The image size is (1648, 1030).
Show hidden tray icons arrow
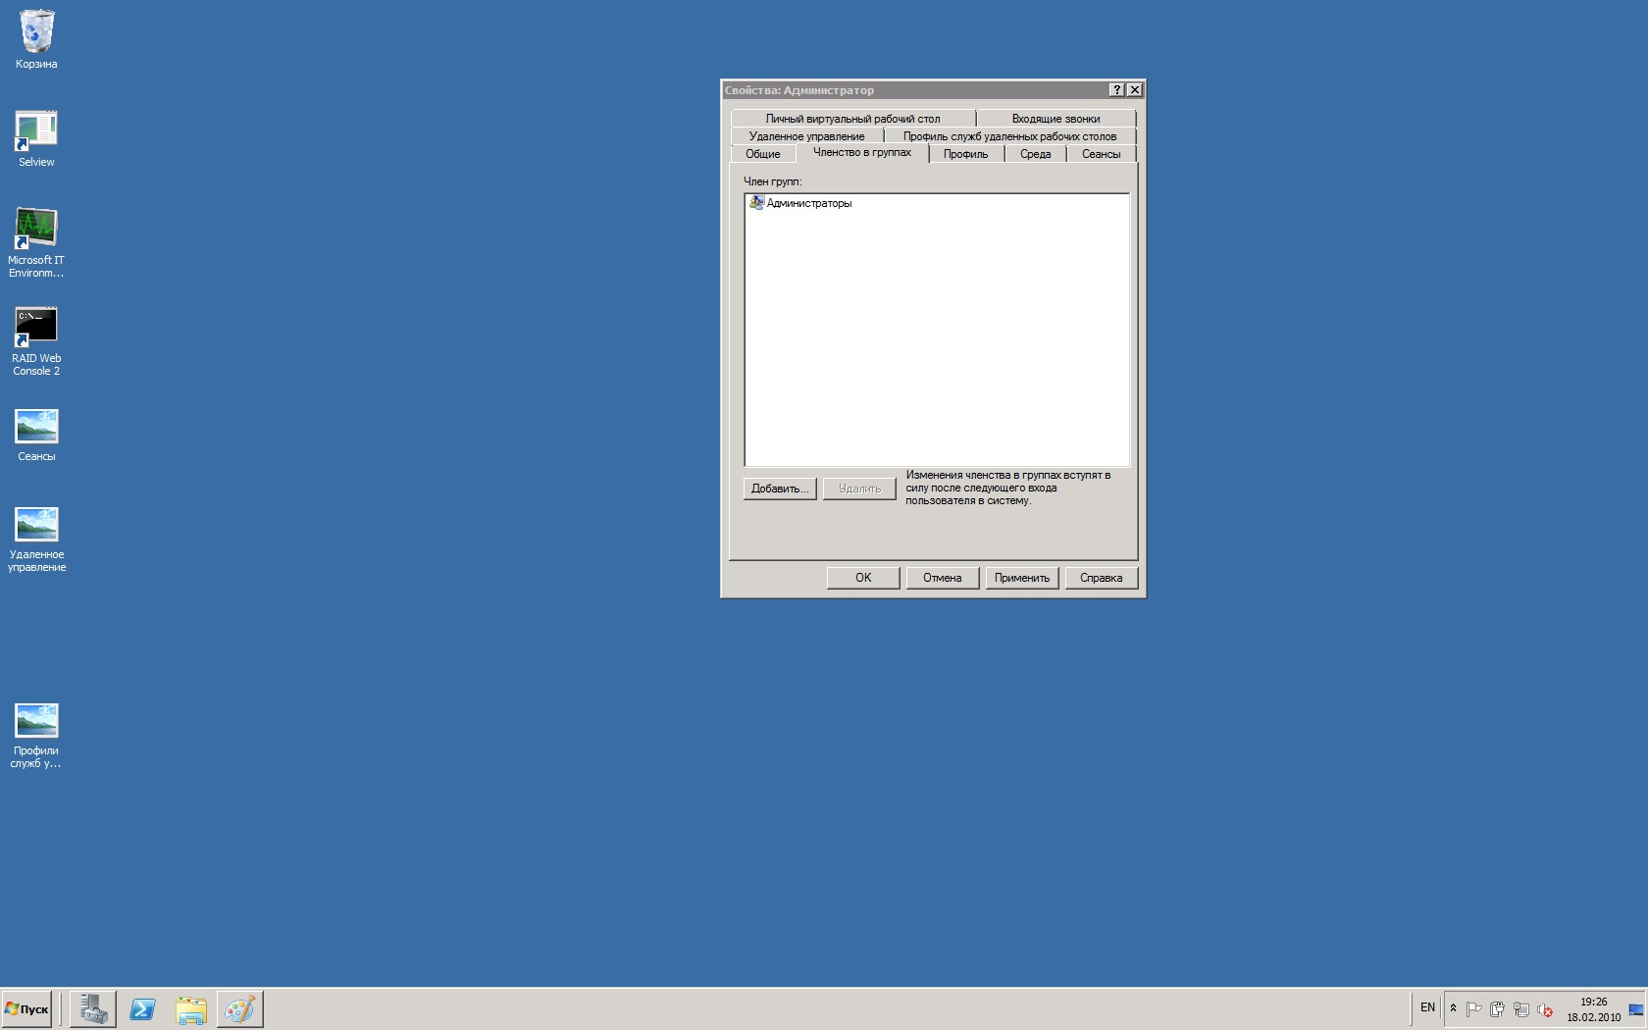[1454, 1008]
